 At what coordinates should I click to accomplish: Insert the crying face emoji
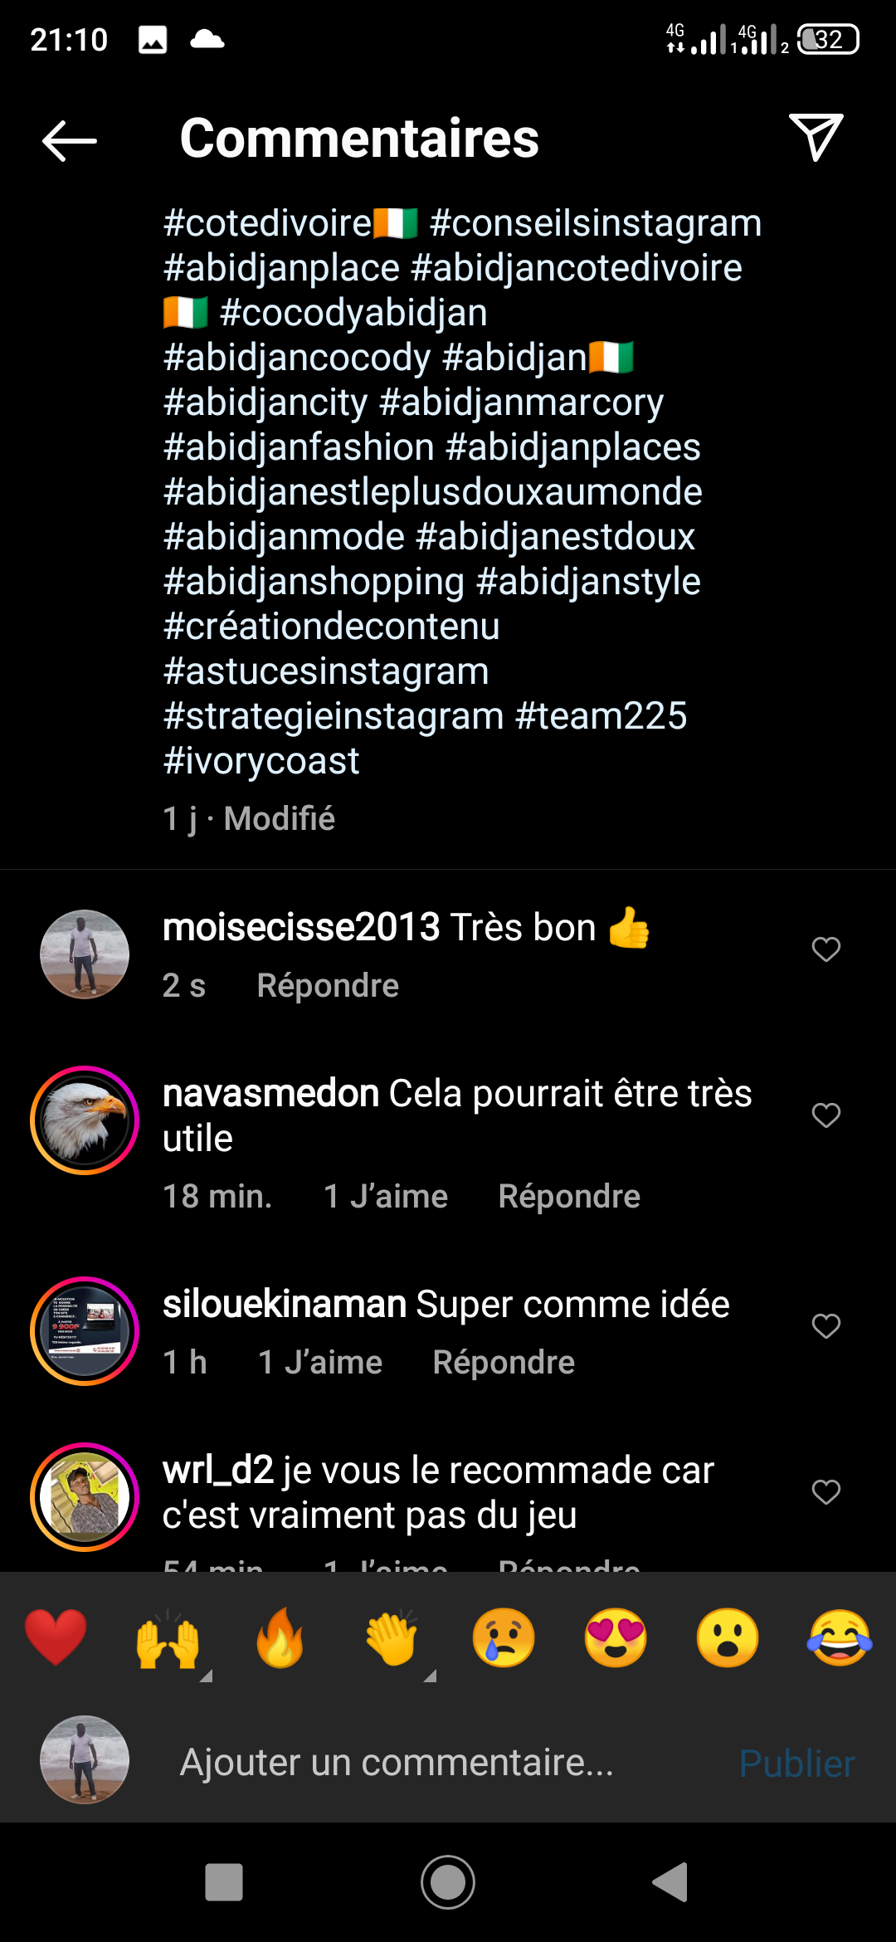tap(504, 1637)
